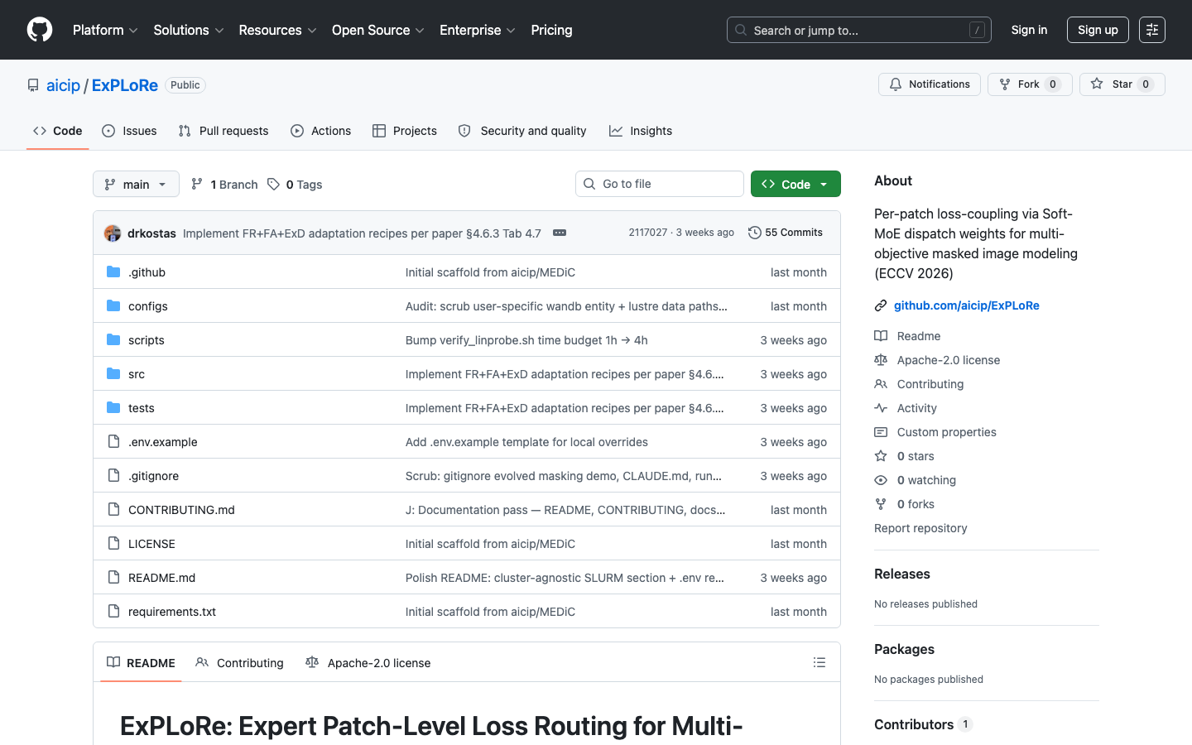Open the Notifications bell button
The height and width of the screenshot is (745, 1192).
click(x=930, y=84)
